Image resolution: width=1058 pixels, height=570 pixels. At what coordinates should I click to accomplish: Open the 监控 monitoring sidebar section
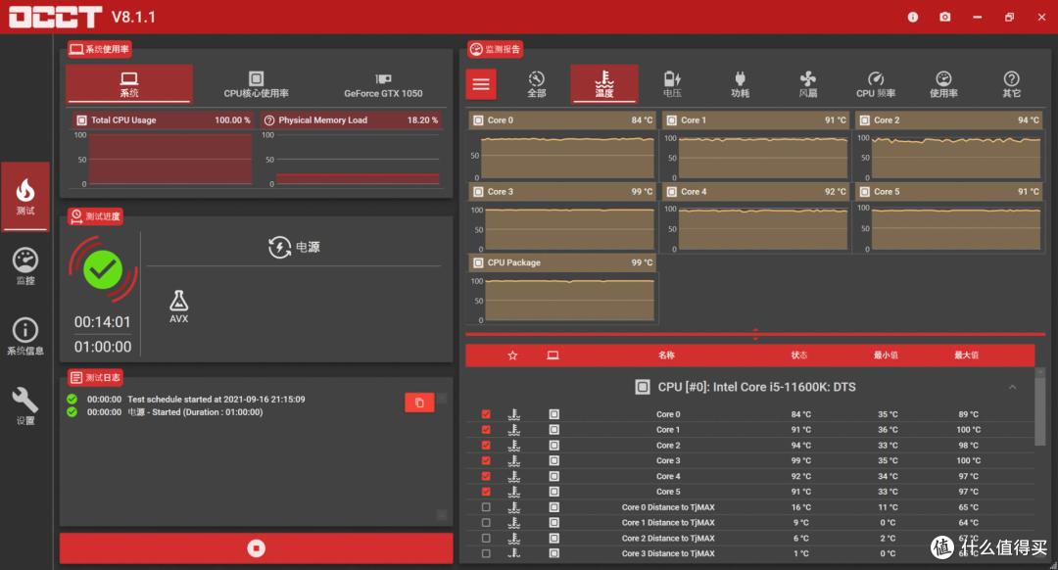(24, 265)
